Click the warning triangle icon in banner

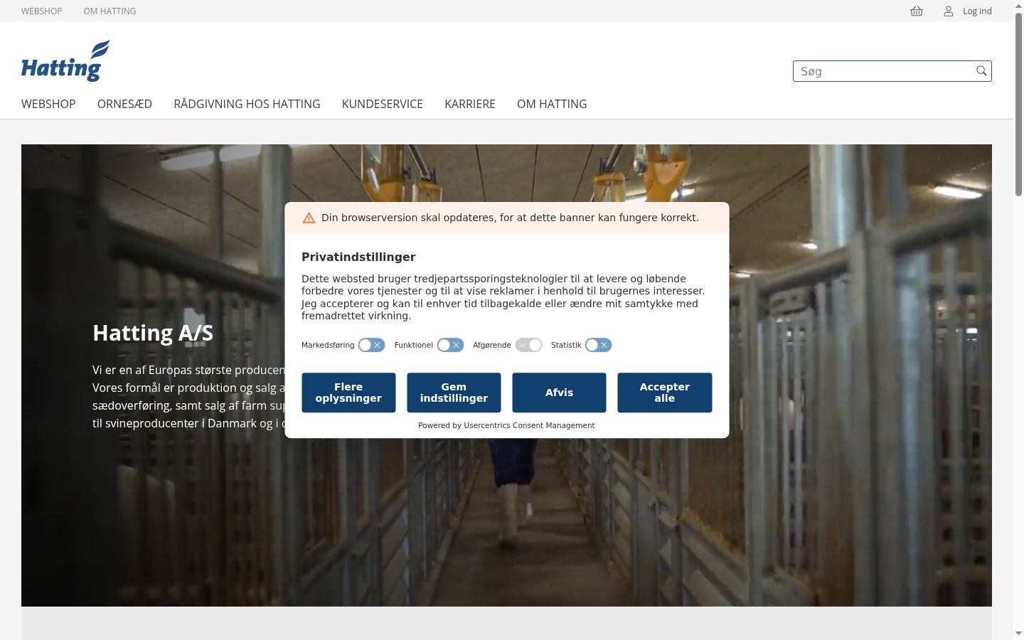coord(309,218)
